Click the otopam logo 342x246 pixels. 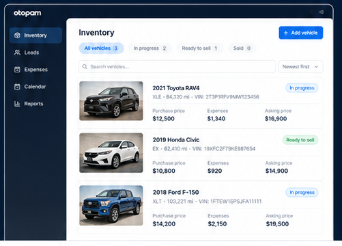tap(27, 13)
